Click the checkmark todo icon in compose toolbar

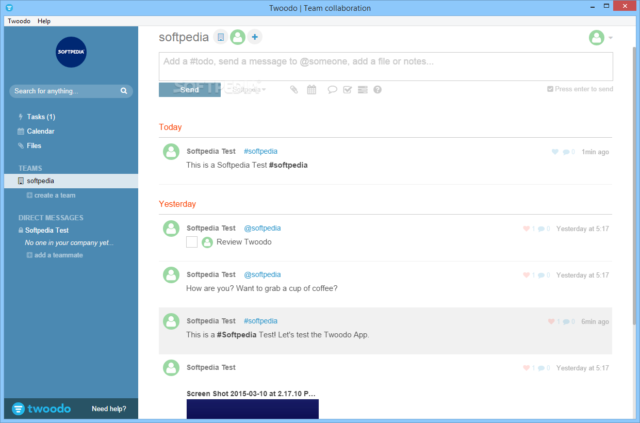pos(348,90)
